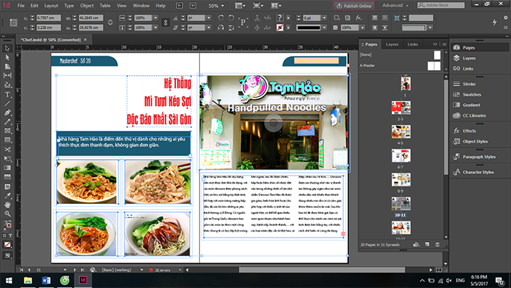Open the stroke weight 0 pt dropdown
Image resolution: width=511 pixels, height=288 pixels.
point(324,18)
